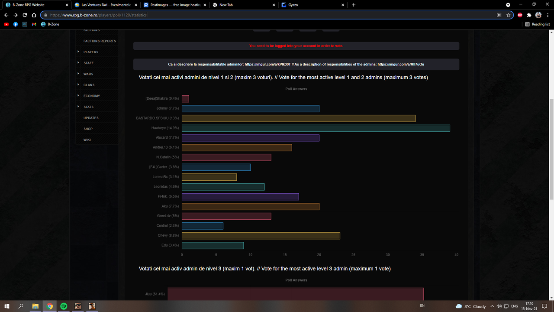554x312 pixels.
Task: Click the Andrei.13 (6.1%) label
Action: (x=166, y=147)
